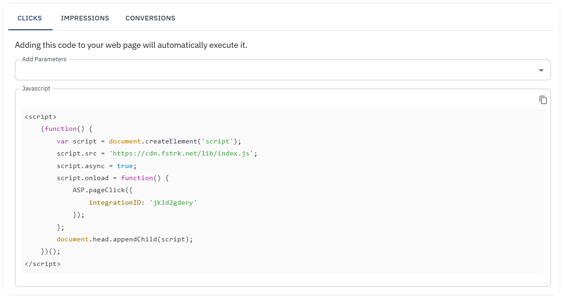Image resolution: width=563 pixels, height=298 pixels.
Task: Switch to the IMPRESSIONS tab
Action: pyautogui.click(x=85, y=18)
